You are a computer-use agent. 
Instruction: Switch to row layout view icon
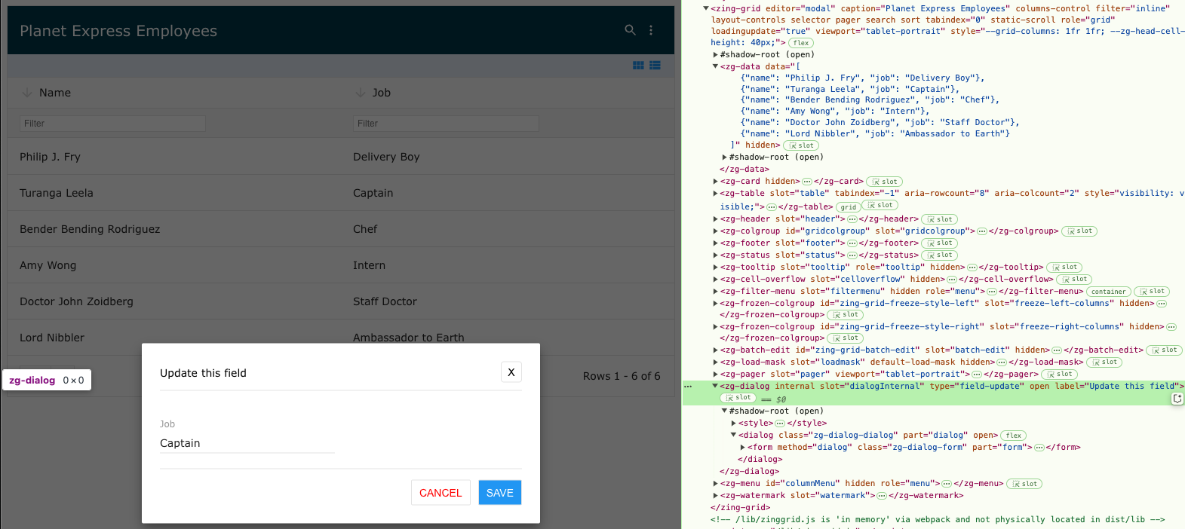pyautogui.click(x=655, y=66)
